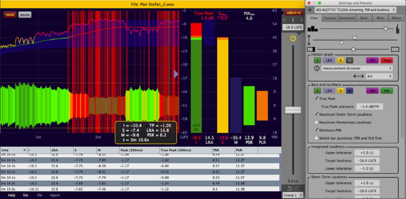Click the -16.0 LUFS target field above the fader
The height and width of the screenshot is (199, 406).
pos(293,27)
